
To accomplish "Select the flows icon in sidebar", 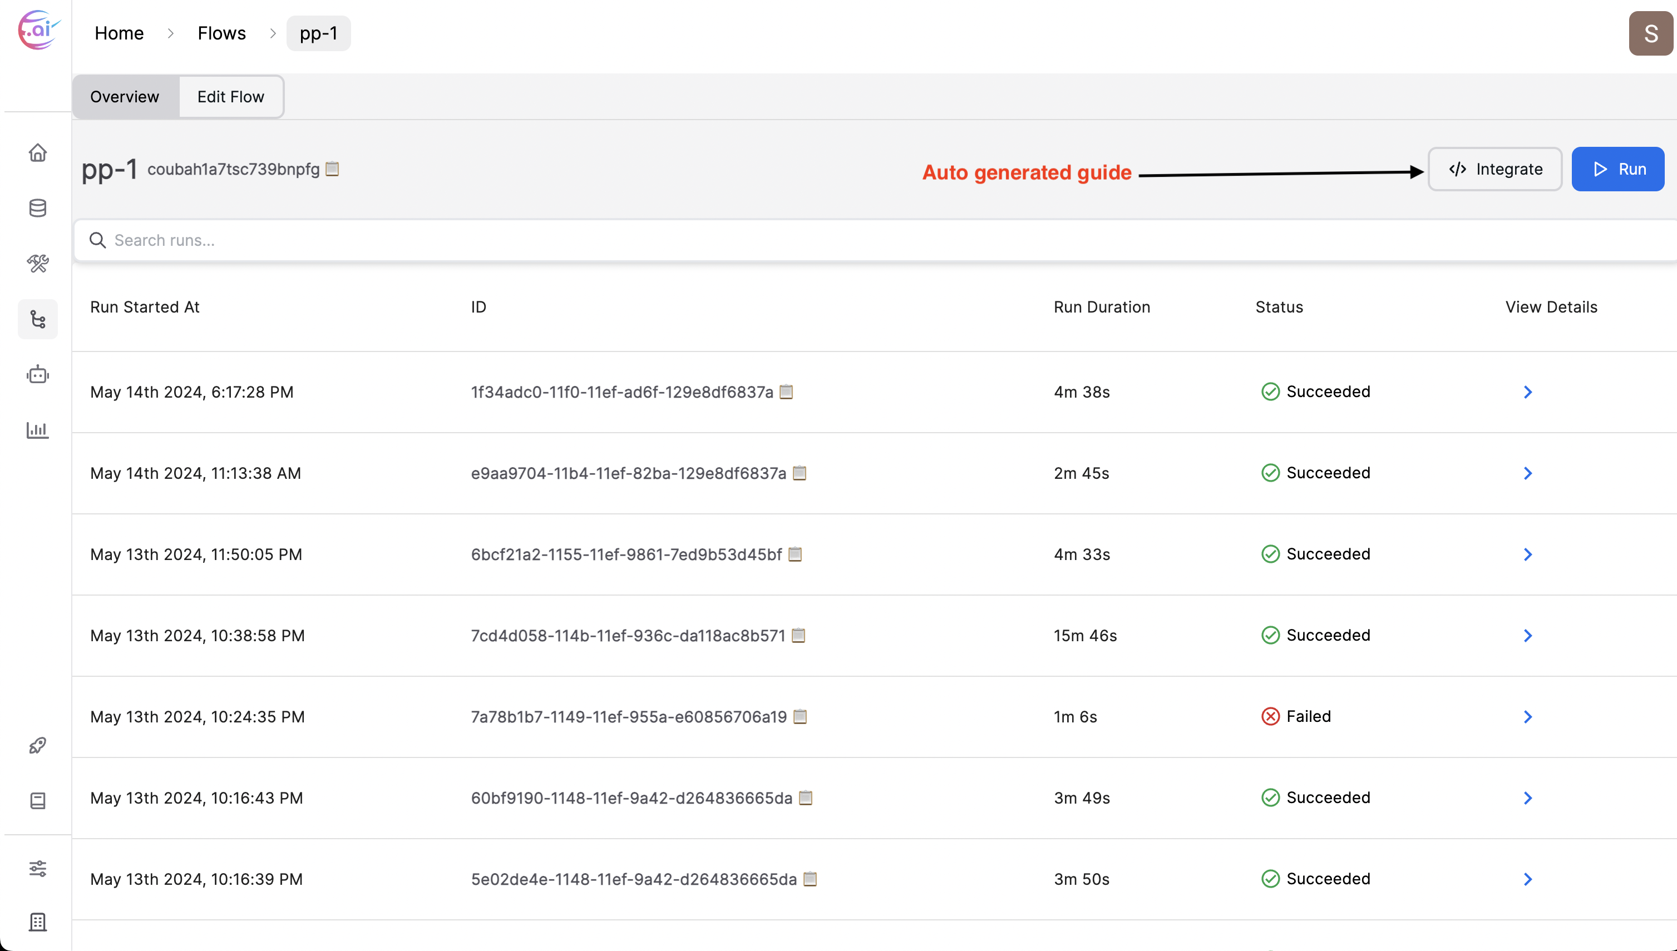I will point(37,319).
